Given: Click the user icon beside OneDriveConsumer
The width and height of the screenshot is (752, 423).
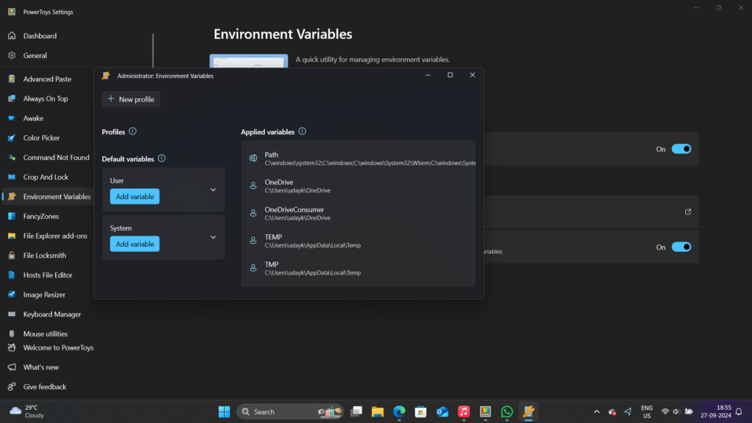Looking at the screenshot, I should pyautogui.click(x=253, y=213).
